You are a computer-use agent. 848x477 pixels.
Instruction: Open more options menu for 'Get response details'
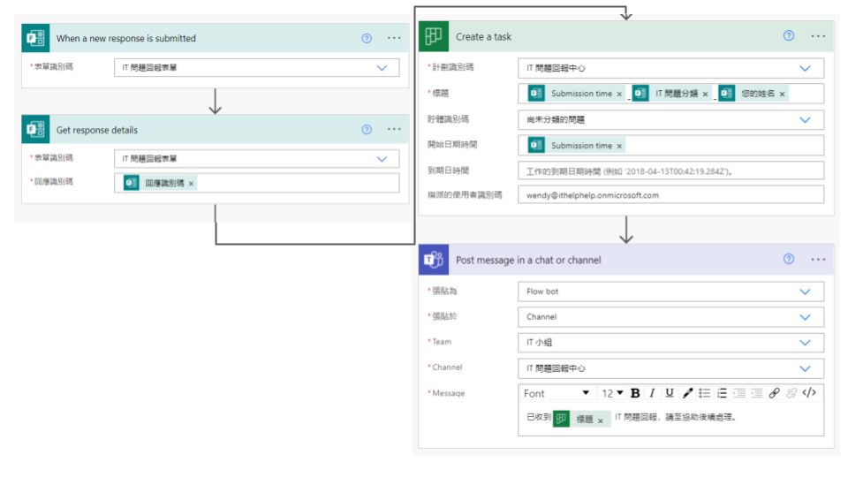pos(394,130)
